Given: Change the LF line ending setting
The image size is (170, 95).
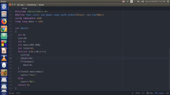Looking at the screenshot, I should pyautogui.click(x=133, y=93).
